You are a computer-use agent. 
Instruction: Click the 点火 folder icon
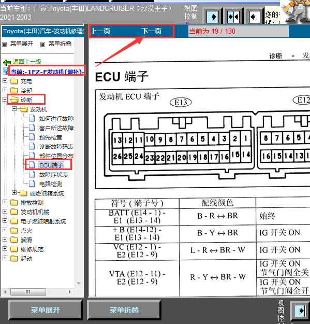pos(14,230)
